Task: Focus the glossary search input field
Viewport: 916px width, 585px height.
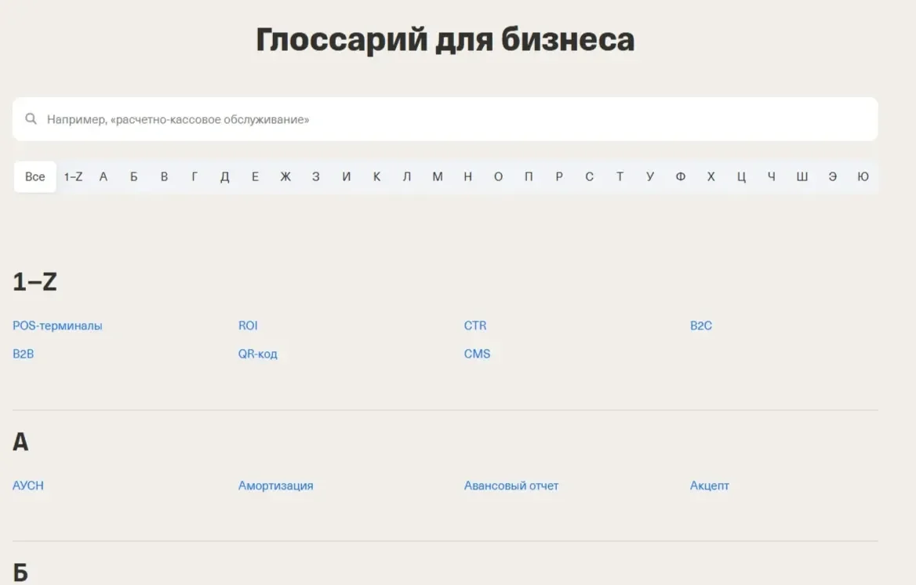Action: [x=445, y=119]
